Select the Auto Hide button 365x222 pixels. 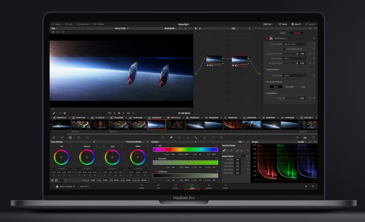[x=289, y=87]
